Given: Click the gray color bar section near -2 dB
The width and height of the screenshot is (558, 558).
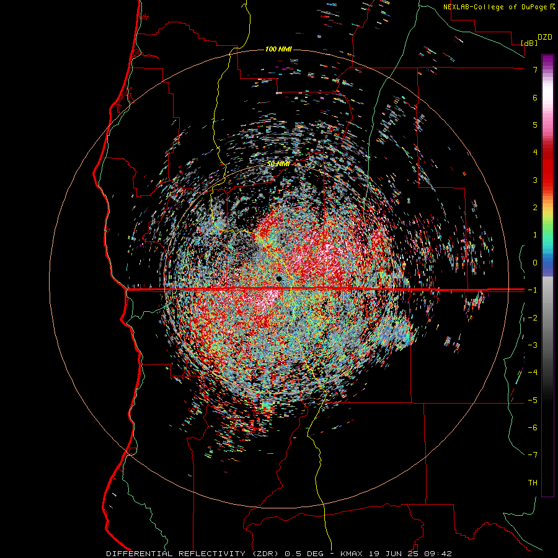Looking at the screenshot, I should tap(547, 317).
